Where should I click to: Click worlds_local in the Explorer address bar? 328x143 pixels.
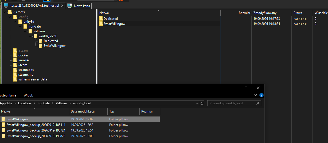coord(82,103)
